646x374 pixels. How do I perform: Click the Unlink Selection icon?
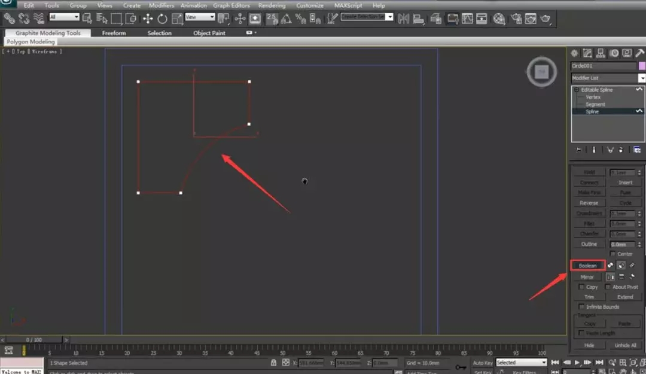point(24,19)
